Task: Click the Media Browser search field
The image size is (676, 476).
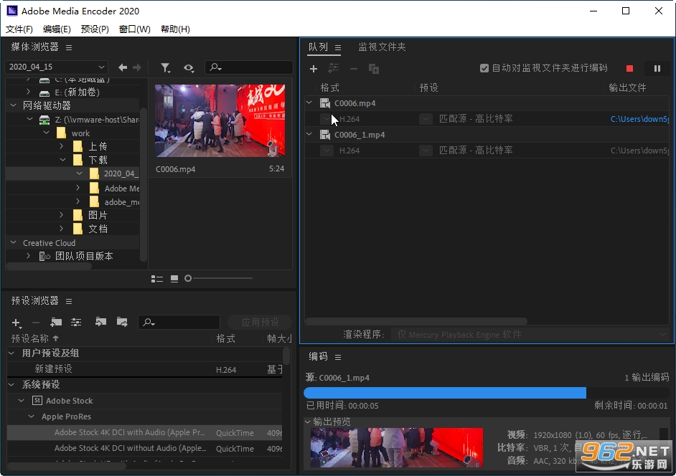Action: [249, 67]
